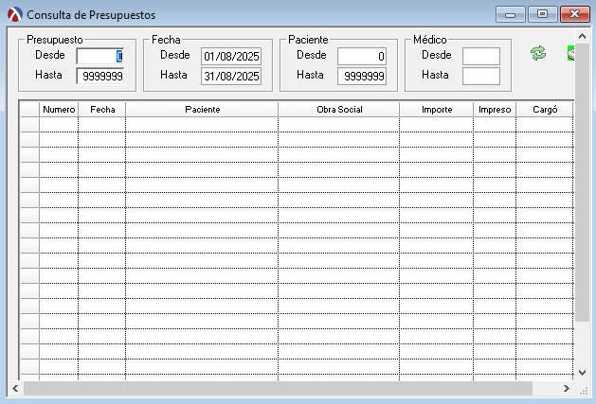
Task: Select the Paciente column header
Action: 202,110
